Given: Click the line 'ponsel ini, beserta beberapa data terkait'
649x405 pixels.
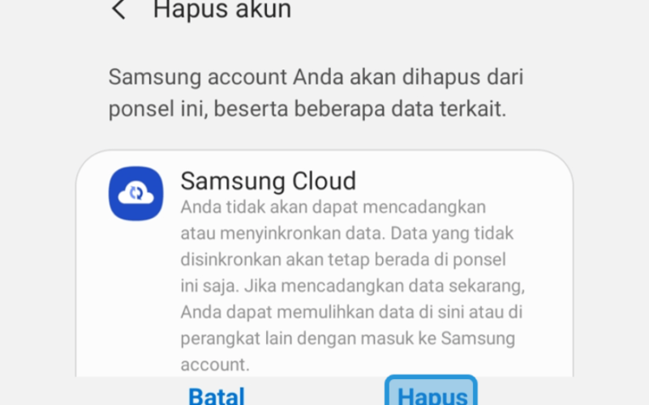Looking at the screenshot, I should (307, 109).
